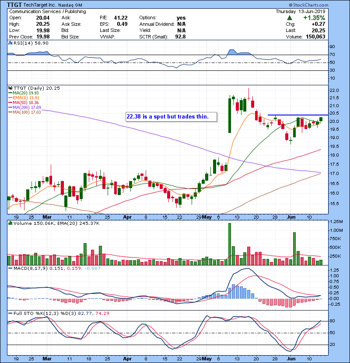Click the EPS value '0.49'
Screen dimensions: 350x363
click(x=122, y=24)
